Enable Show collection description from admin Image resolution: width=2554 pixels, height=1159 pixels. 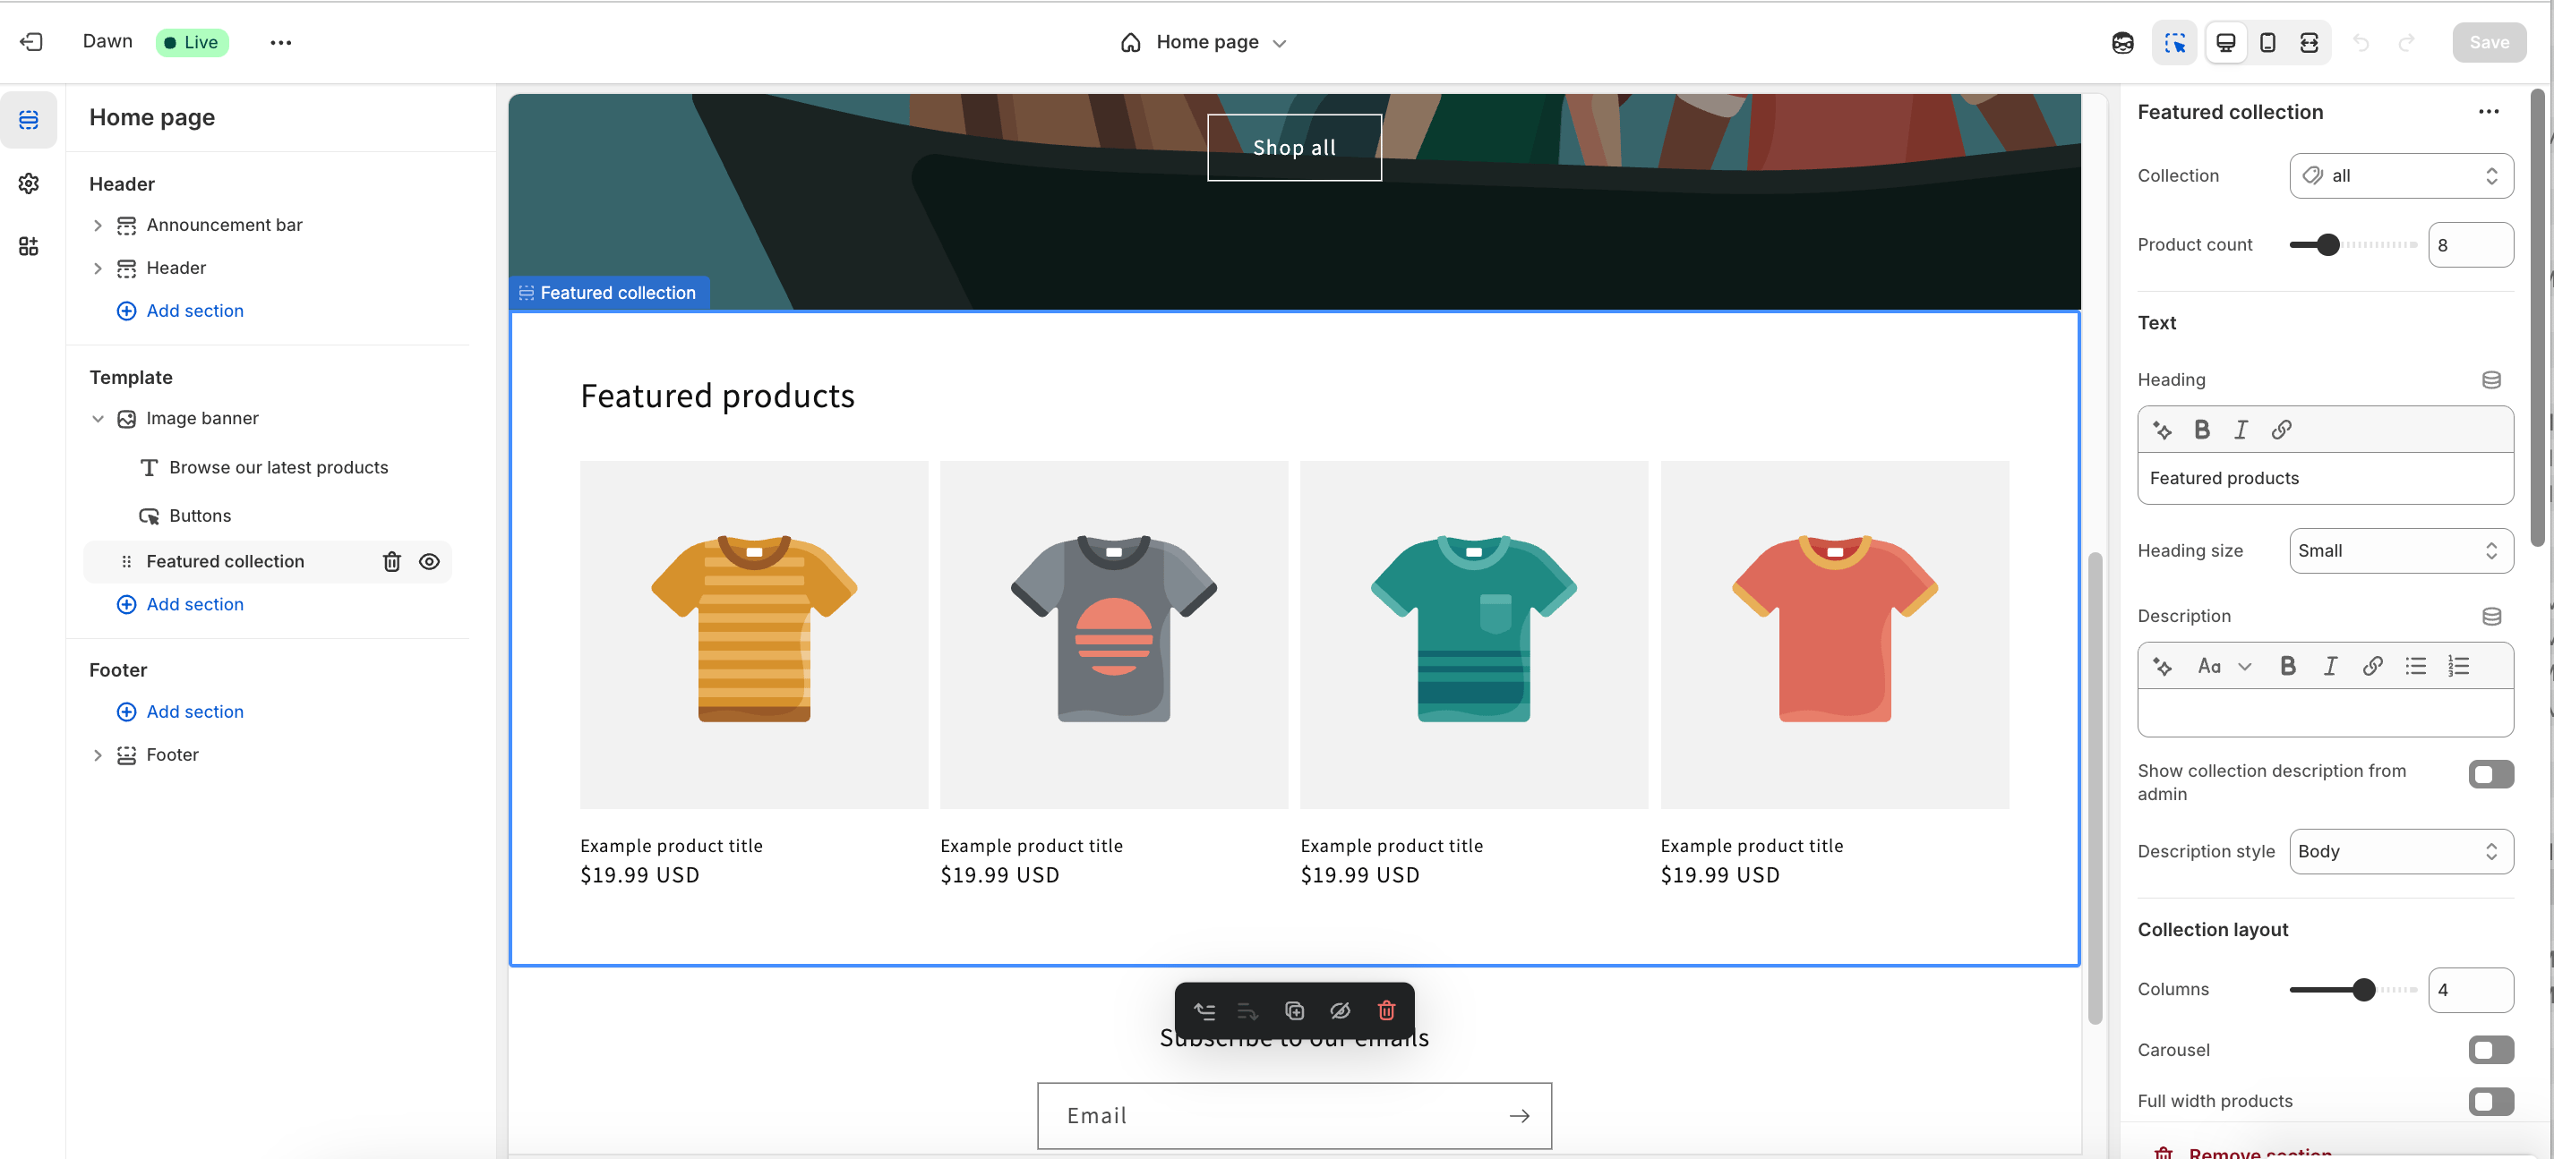2490,773
